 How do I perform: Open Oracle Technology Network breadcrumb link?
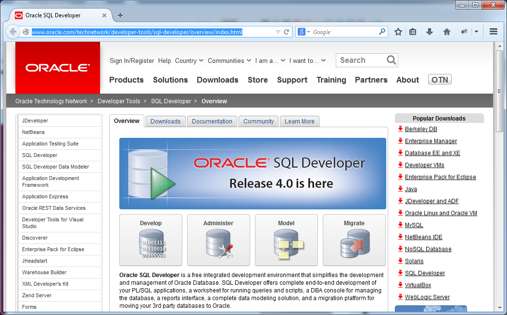pos(51,101)
